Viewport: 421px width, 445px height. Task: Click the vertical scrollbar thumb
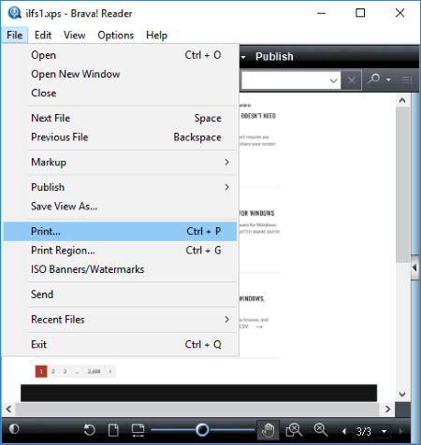point(402,185)
